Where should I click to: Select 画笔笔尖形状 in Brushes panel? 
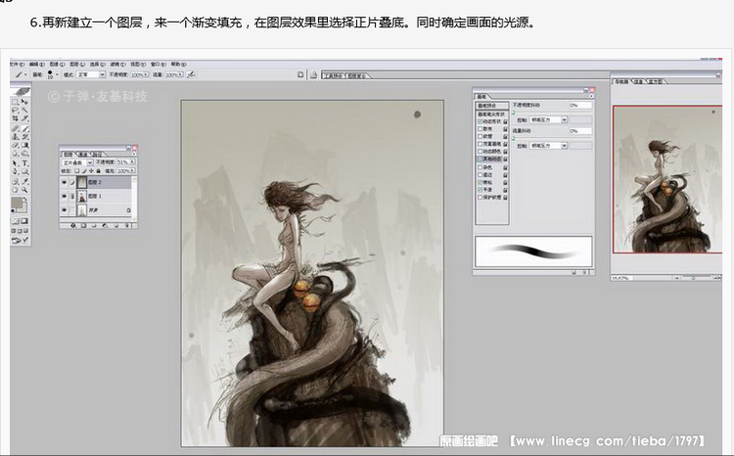(491, 114)
